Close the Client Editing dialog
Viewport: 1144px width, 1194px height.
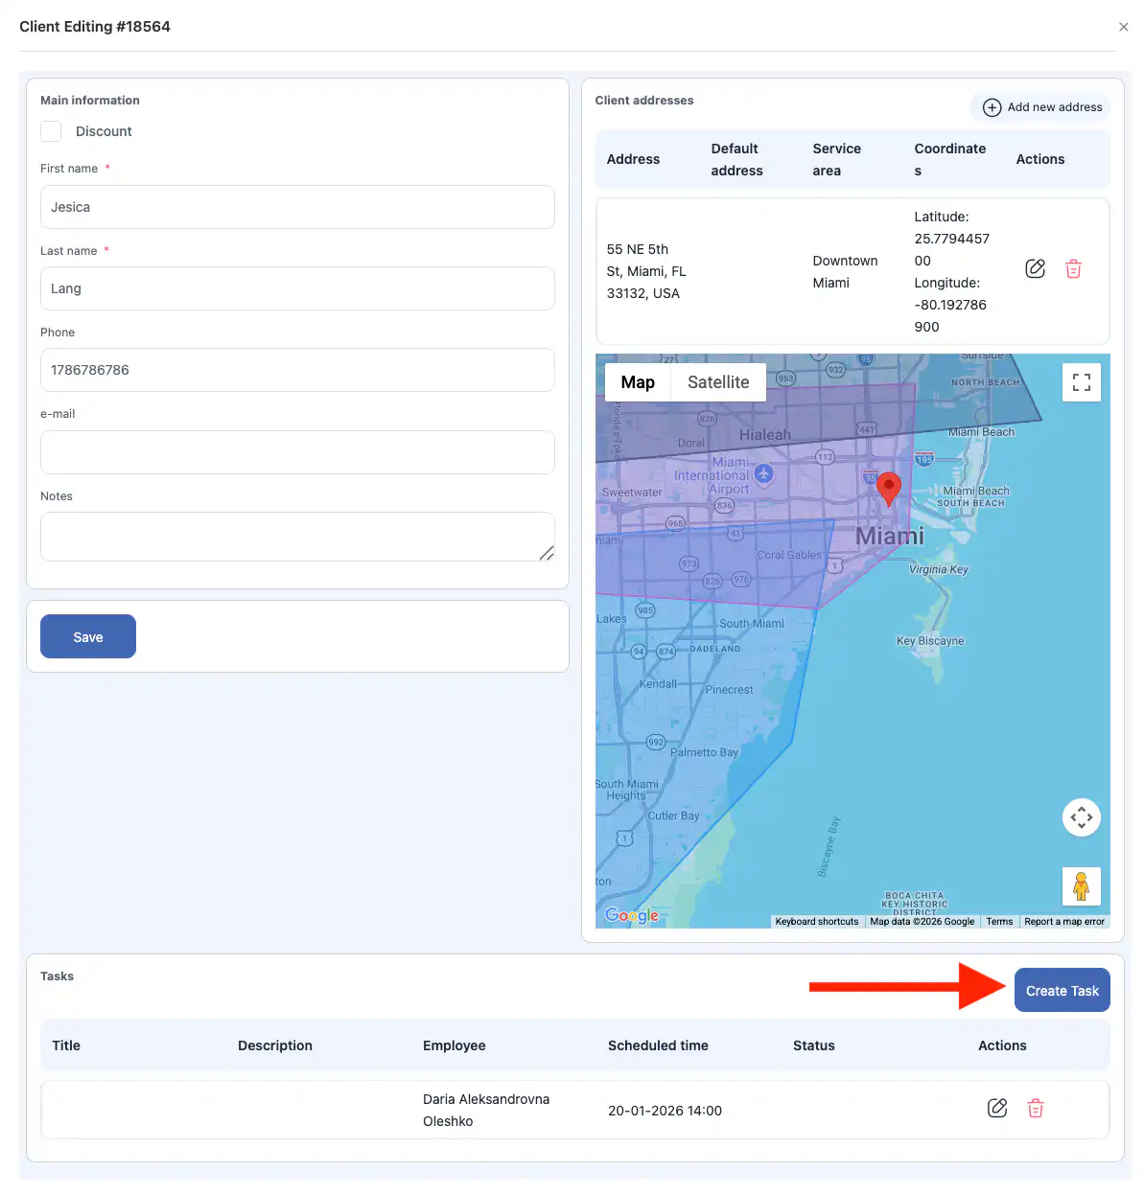1123,27
